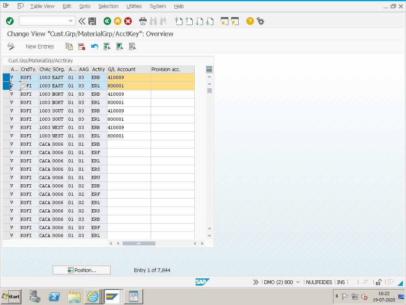
Task: Select row selector for CACA 0006 01 ERF
Action: point(6,152)
